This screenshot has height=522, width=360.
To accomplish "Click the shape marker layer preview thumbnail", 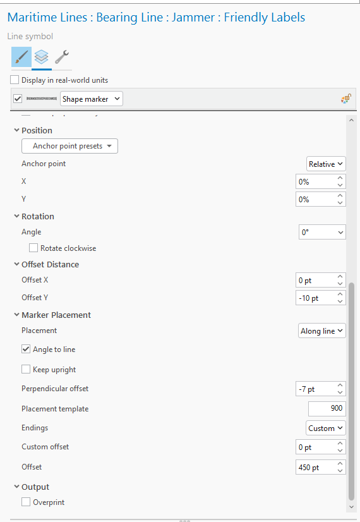I will pyautogui.click(x=42, y=99).
